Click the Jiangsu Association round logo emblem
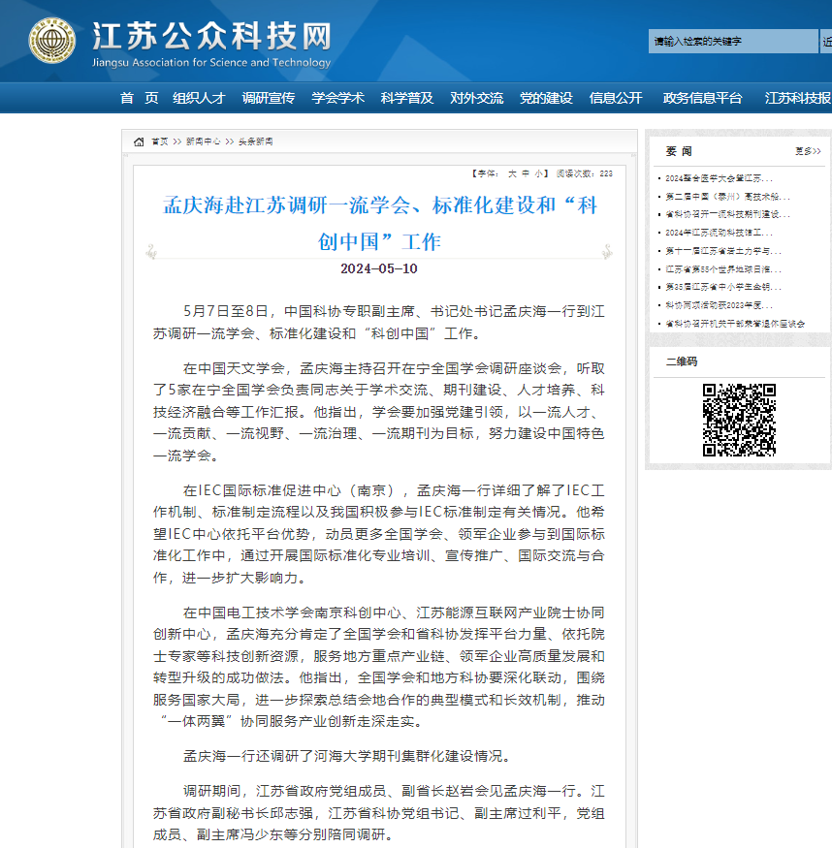 [51, 41]
